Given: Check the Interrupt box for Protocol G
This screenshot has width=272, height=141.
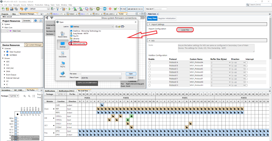Looking at the screenshot, I should pyautogui.click(x=247, y=82).
